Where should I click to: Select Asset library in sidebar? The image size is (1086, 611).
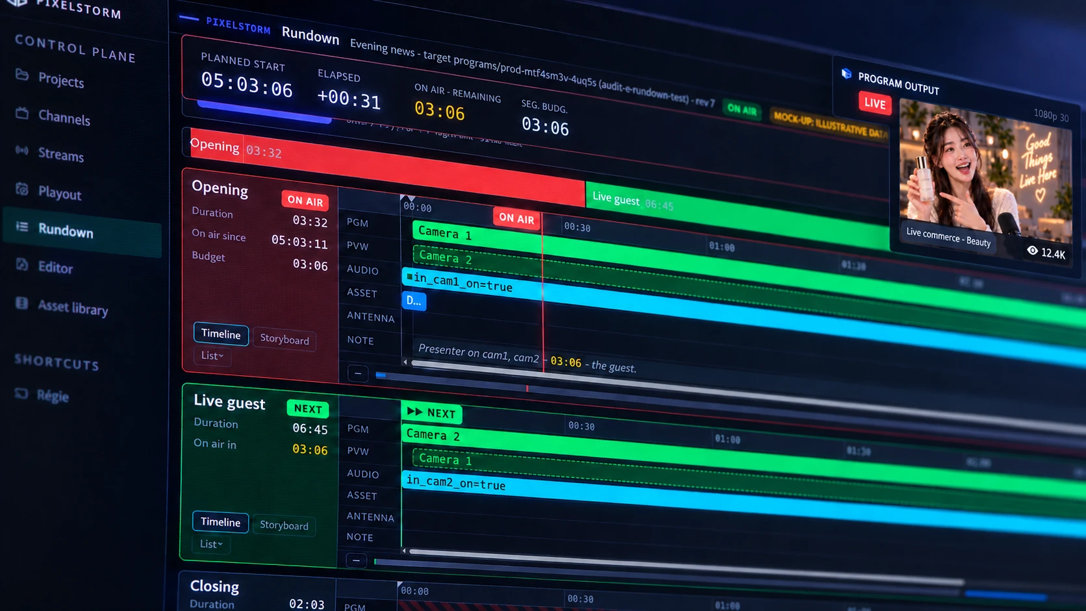73,308
